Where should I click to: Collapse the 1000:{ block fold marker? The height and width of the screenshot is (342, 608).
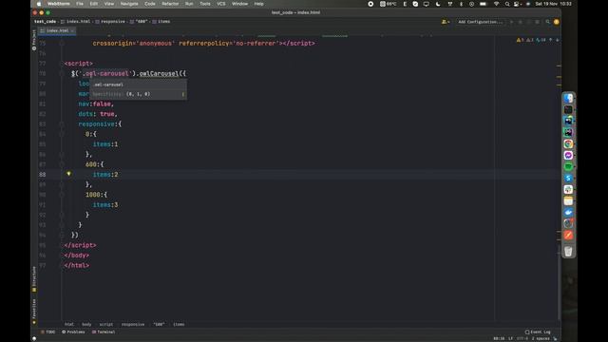click(62, 195)
